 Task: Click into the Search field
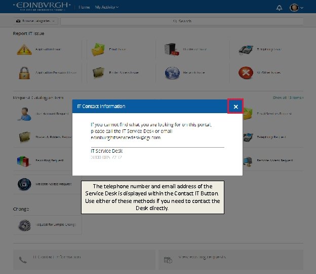coord(182,21)
